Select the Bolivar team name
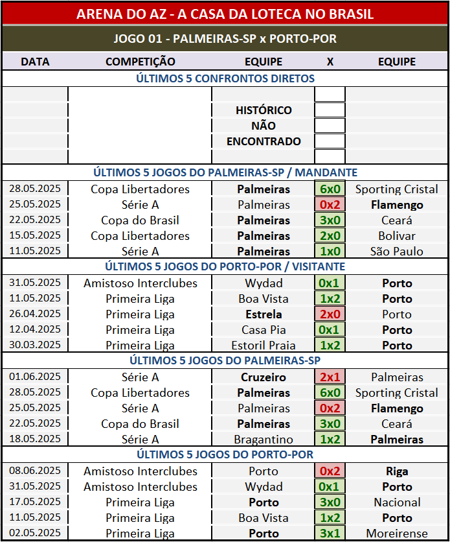Screen dimensions: 450x542 [x=397, y=236]
